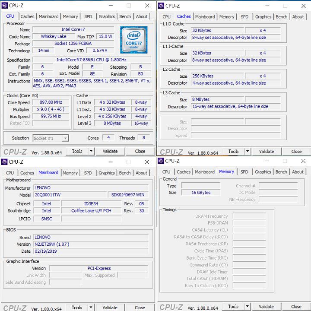Minimize the CPU-Z window showing the CPU tab

109,6
